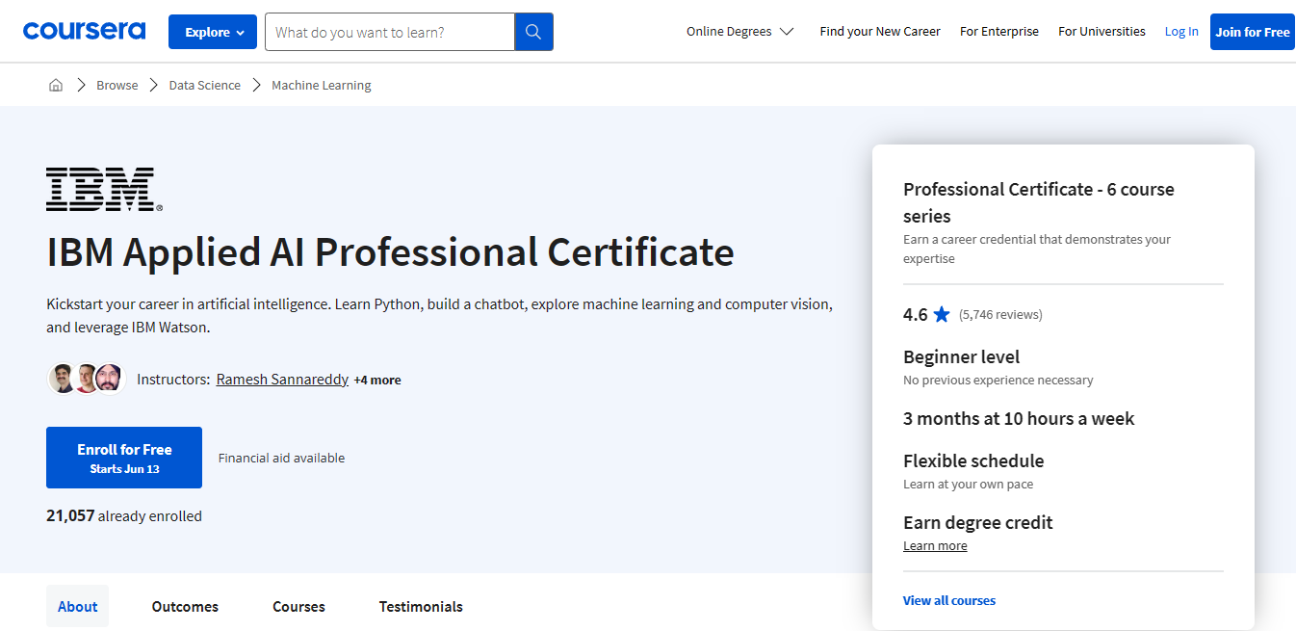This screenshot has width=1296, height=631.
Task: Click the instructor avatar photos
Action: point(87,379)
